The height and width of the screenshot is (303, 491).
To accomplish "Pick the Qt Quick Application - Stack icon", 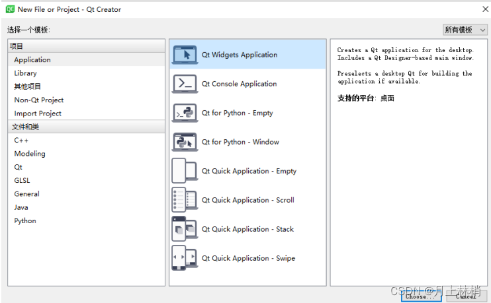I will (x=185, y=228).
